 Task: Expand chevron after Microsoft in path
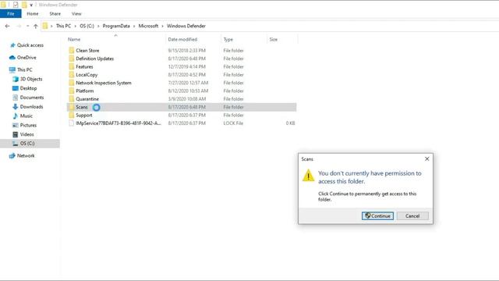[162, 26]
